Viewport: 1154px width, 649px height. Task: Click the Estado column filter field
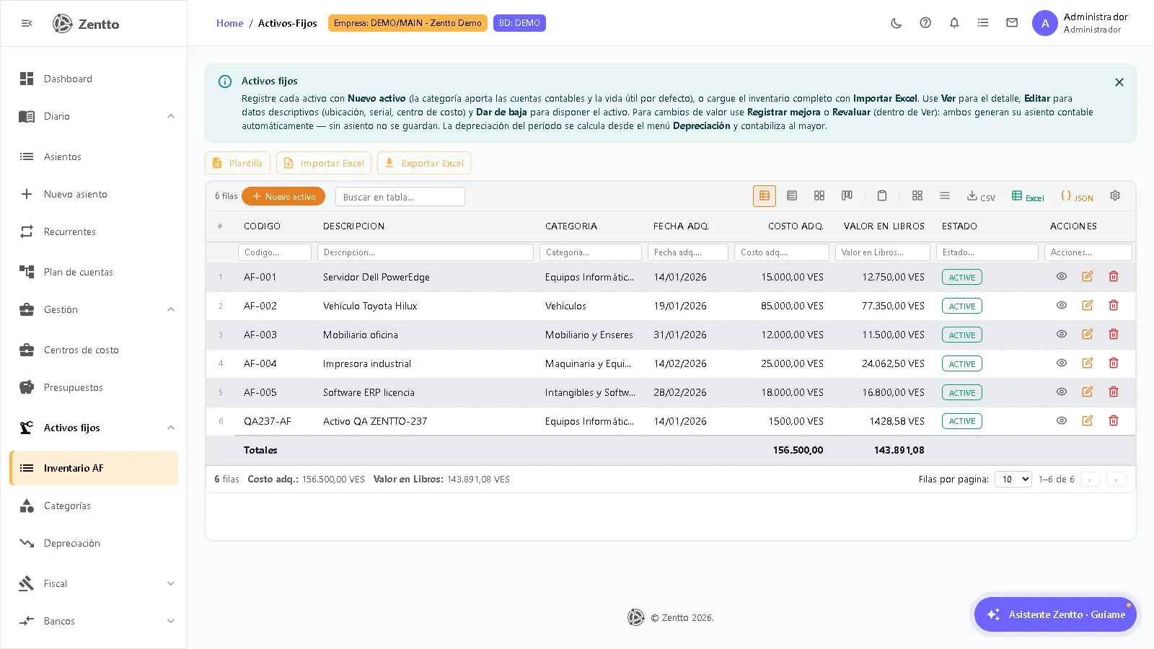pyautogui.click(x=987, y=252)
